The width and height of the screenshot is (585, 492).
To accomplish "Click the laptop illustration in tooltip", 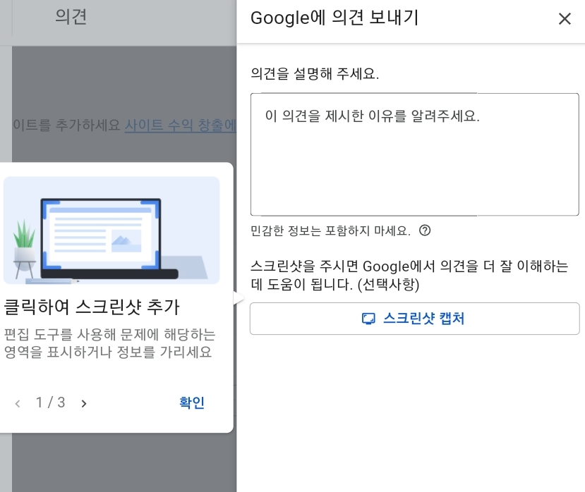I will pos(111,230).
